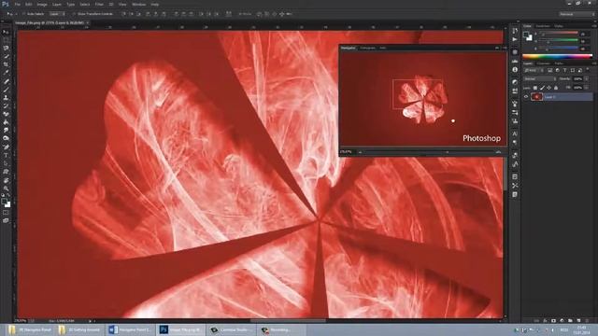Toggle Quick Mask mode icon

click(6, 213)
